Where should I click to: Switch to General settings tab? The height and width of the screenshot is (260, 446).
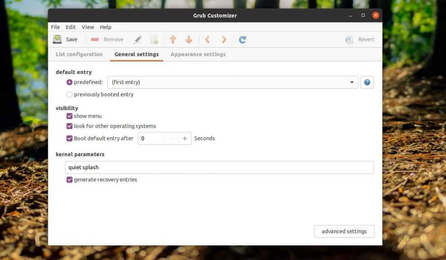click(137, 54)
